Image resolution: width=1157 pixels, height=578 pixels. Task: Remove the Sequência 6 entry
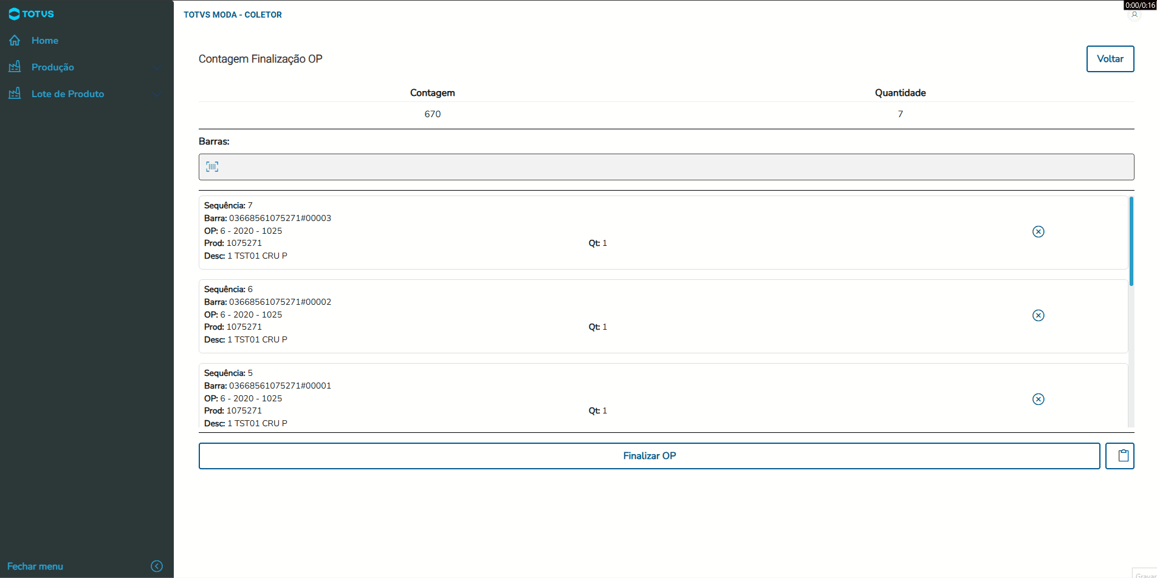tap(1039, 315)
